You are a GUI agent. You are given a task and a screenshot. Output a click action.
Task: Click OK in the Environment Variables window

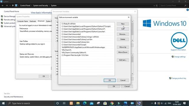pyautogui.click(x=114, y=86)
